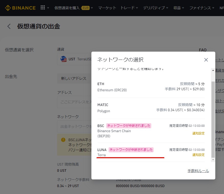The height and width of the screenshot is (194, 224).
Task: Click the 0 UST spot balance value
Action: click(62, 170)
